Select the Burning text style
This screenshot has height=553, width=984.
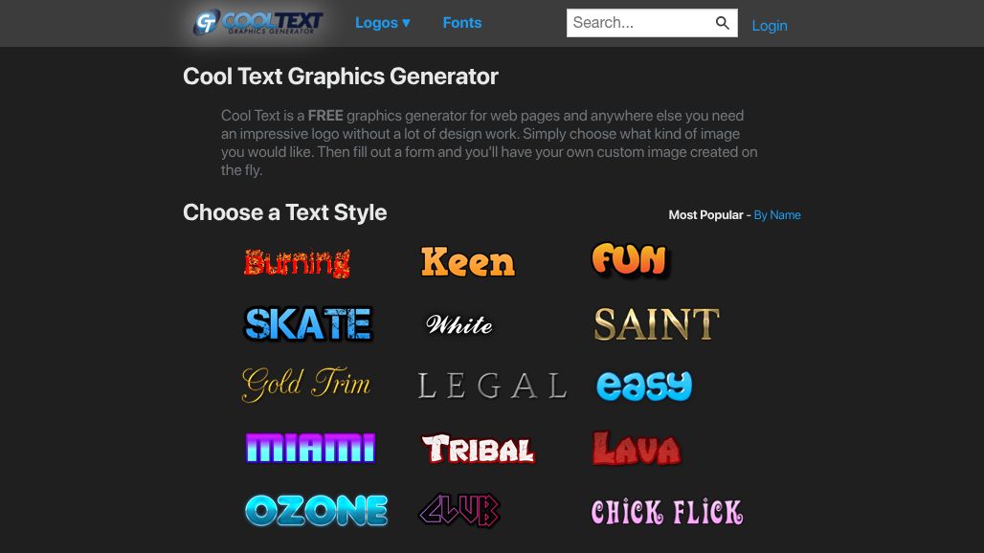tap(297, 263)
